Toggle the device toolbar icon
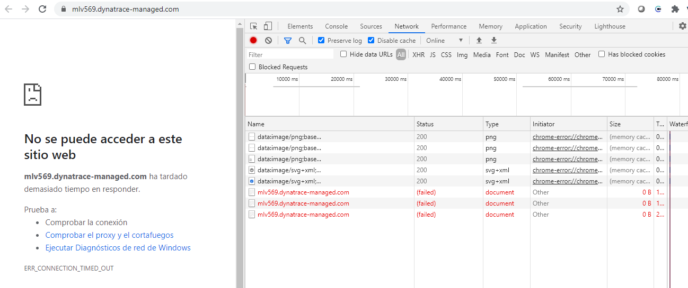Image resolution: width=688 pixels, height=288 pixels. point(268,26)
